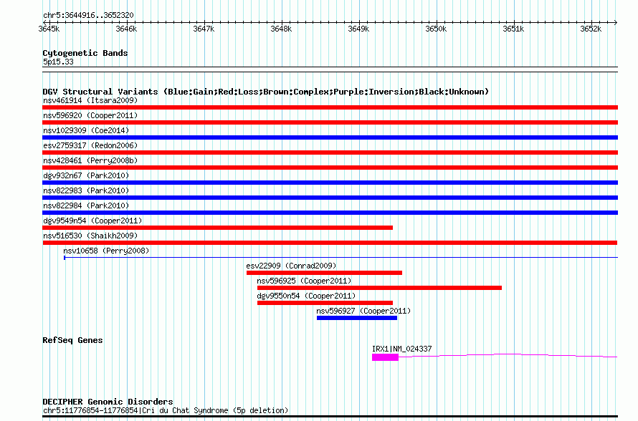Open the Cri du Chat Syndrome label
Image resolution: width=638 pixels, height=421 pixels.
166,410
